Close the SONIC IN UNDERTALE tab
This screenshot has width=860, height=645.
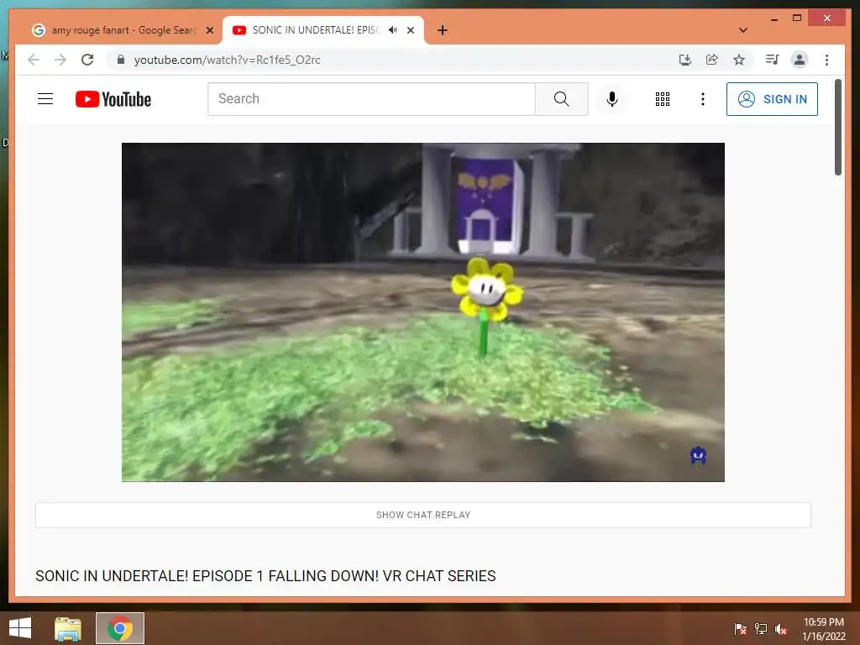click(x=410, y=31)
